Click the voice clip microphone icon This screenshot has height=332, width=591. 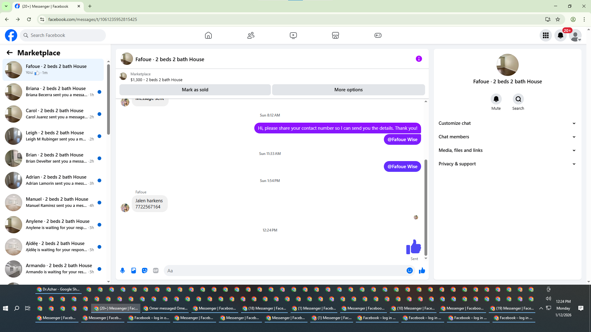tap(123, 271)
